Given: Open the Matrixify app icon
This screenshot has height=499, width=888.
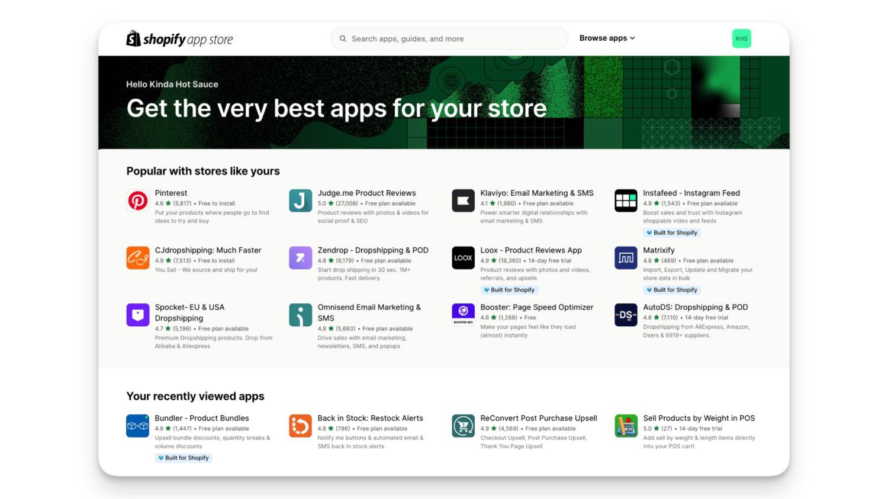Looking at the screenshot, I should (626, 258).
